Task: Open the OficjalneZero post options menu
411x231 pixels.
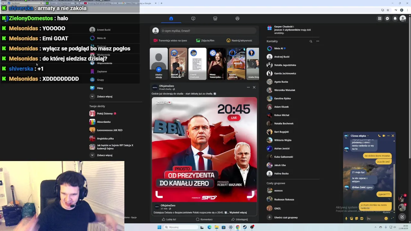Action: point(248,87)
